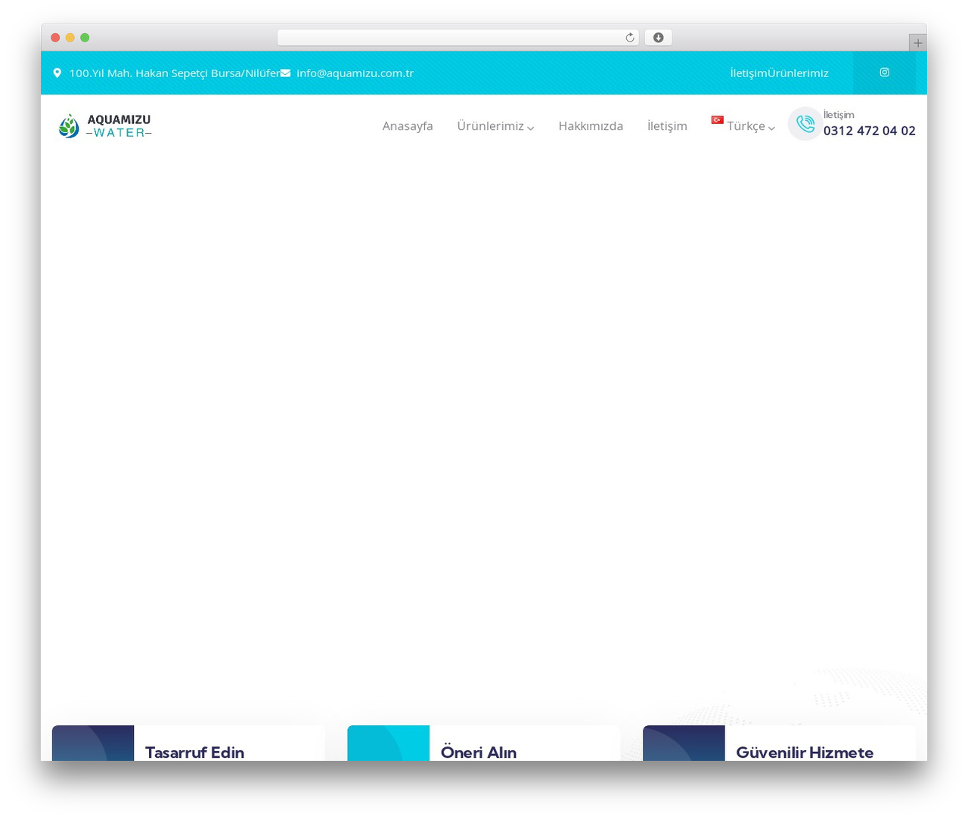Select İletişim in main navigation
The width and height of the screenshot is (968, 819).
667,126
